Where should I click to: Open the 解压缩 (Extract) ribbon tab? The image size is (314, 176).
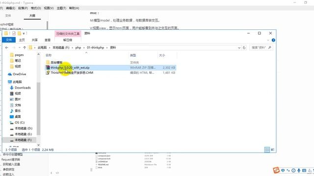tap(68, 40)
